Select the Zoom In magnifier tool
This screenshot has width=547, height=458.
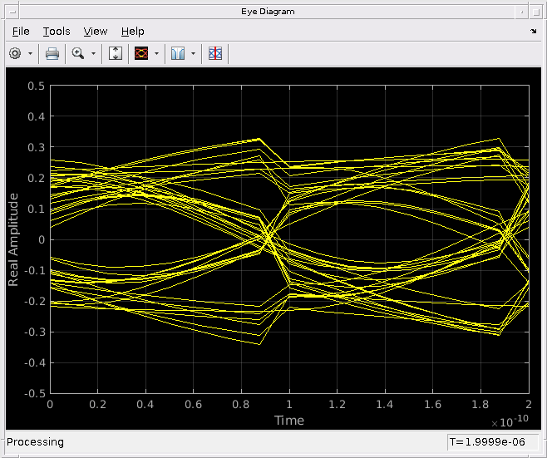pyautogui.click(x=78, y=53)
